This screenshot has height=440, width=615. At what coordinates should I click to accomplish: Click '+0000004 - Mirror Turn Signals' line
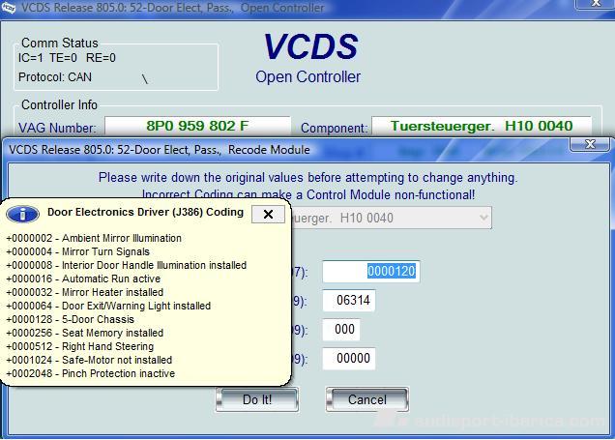(x=77, y=251)
